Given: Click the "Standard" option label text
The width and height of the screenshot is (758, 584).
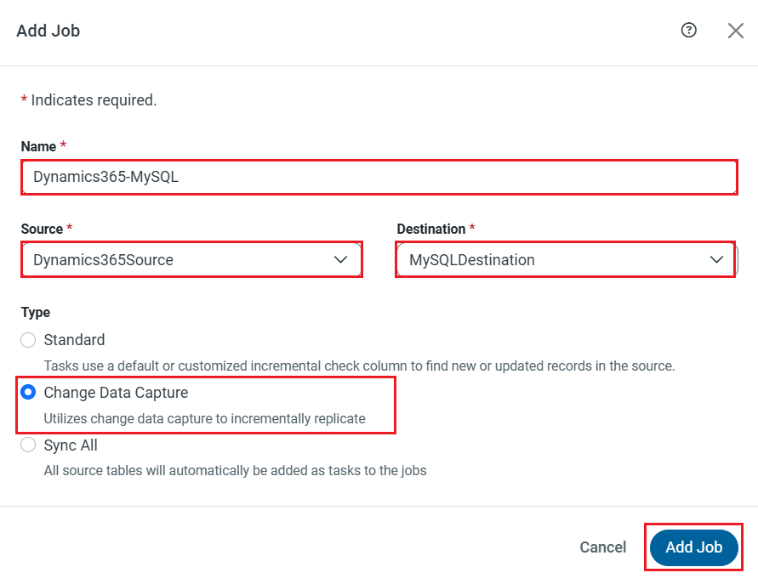Looking at the screenshot, I should click(75, 340).
